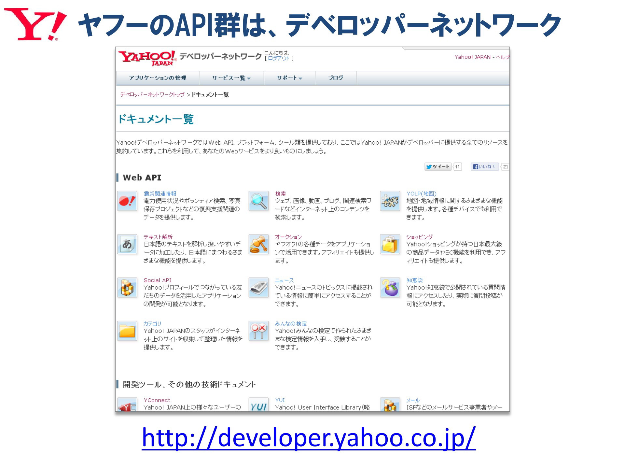Click the yellow folder category icon
625x469 pixels.
click(127, 331)
